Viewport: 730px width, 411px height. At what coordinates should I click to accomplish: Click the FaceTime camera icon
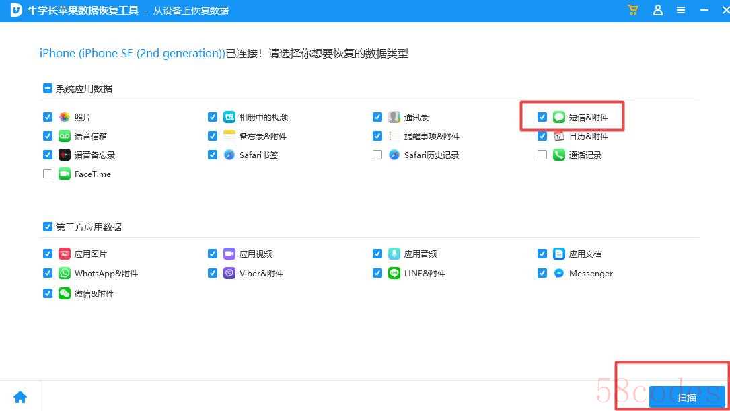[64, 174]
